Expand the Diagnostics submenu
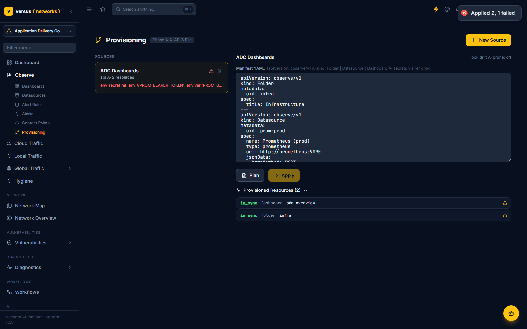This screenshot has height=329, width=527. click(70, 267)
